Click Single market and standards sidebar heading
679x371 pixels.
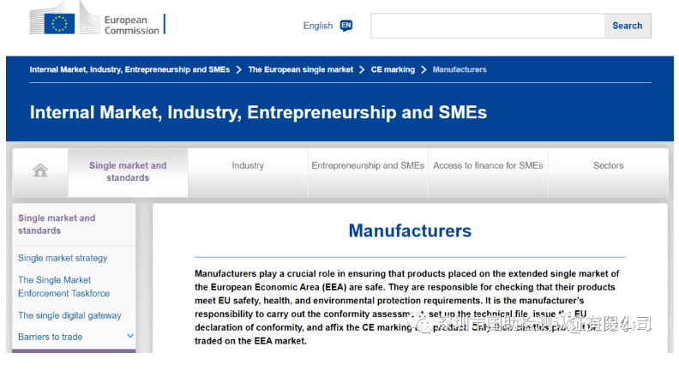pos(57,224)
